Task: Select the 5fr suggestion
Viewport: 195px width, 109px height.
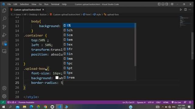Action: 99,49
